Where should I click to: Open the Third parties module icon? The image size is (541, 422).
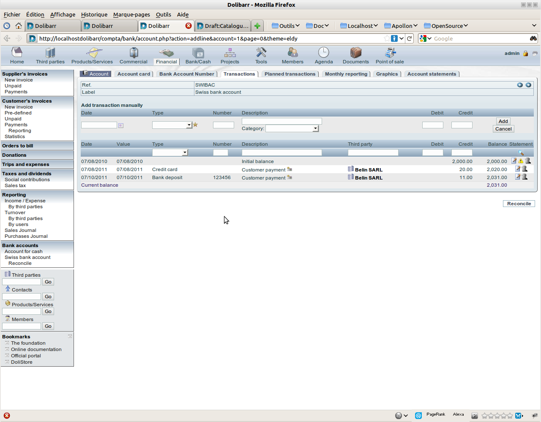[x=50, y=53]
